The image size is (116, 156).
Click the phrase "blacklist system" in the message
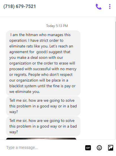coord(23,86)
